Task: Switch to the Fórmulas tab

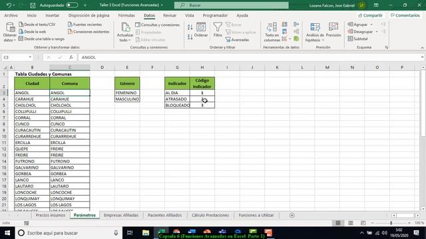Action: coord(126,15)
